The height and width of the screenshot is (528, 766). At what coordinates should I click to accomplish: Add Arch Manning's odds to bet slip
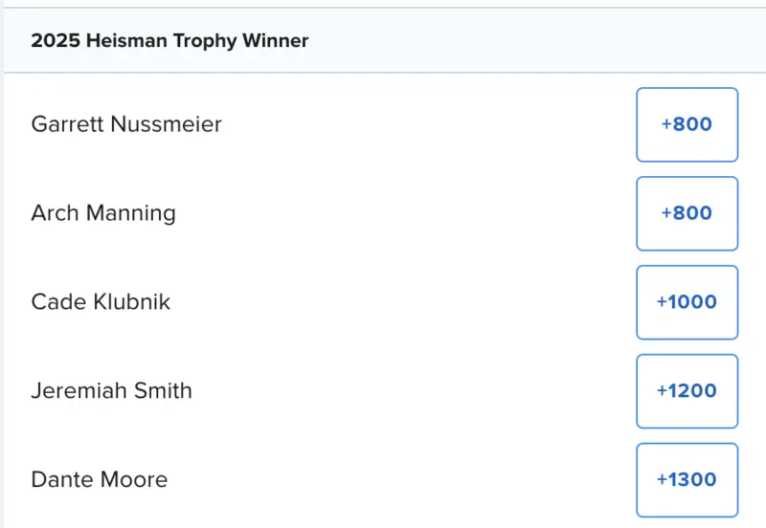687,213
